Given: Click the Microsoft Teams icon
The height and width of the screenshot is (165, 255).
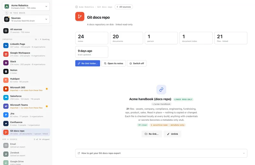Looking at the screenshot, I should 6,106.
